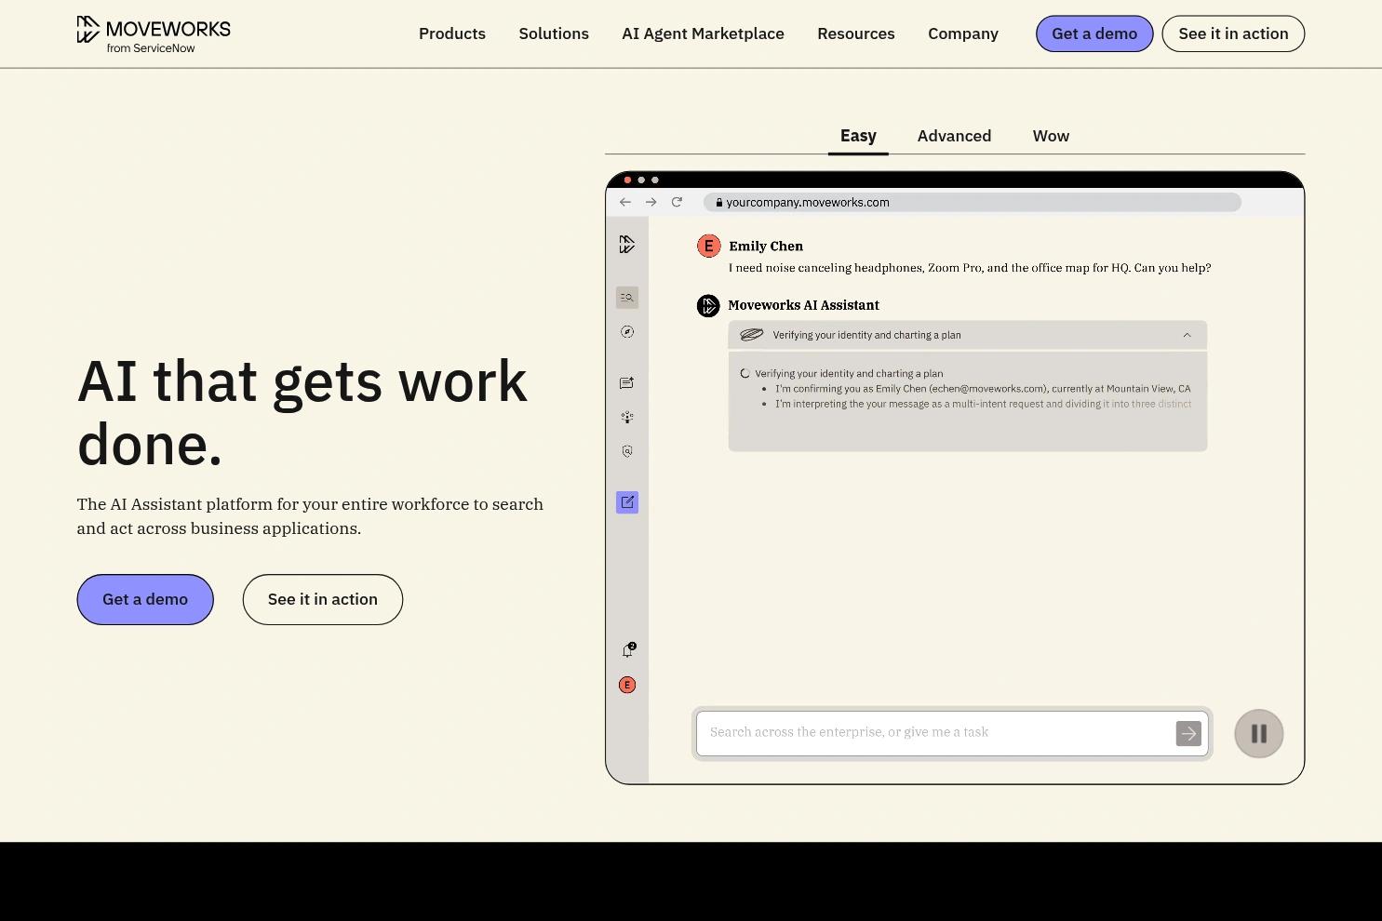
Task: Open the list search icon in the demo sidebar
Action: [627, 298]
